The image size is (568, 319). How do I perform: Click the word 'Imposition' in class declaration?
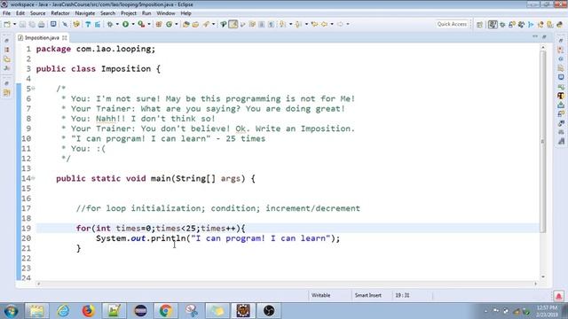126,69
